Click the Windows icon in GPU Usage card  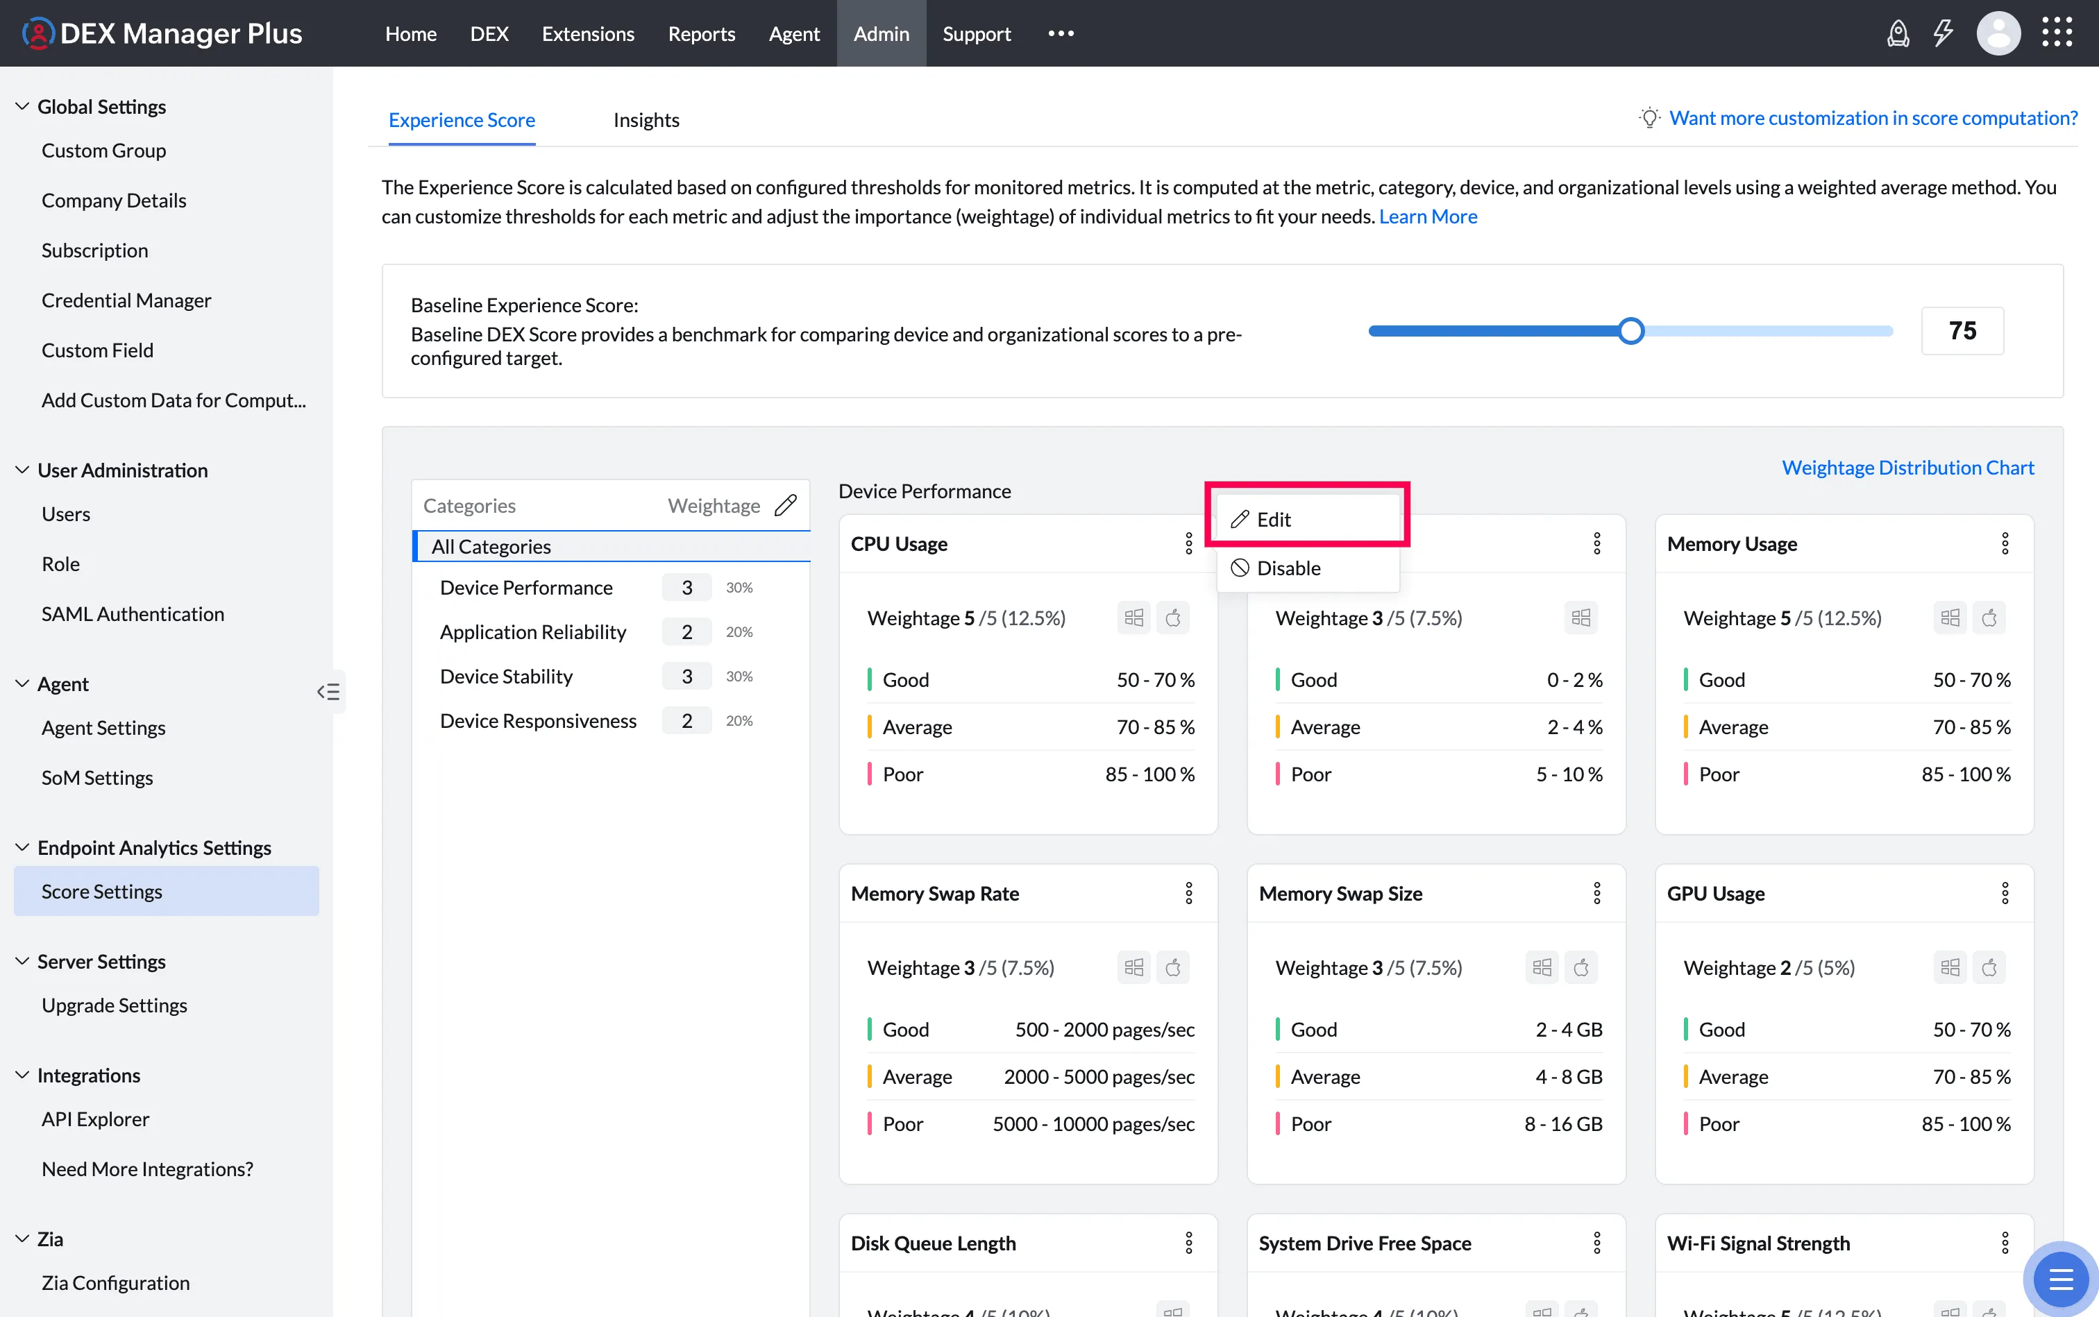[x=1950, y=967]
